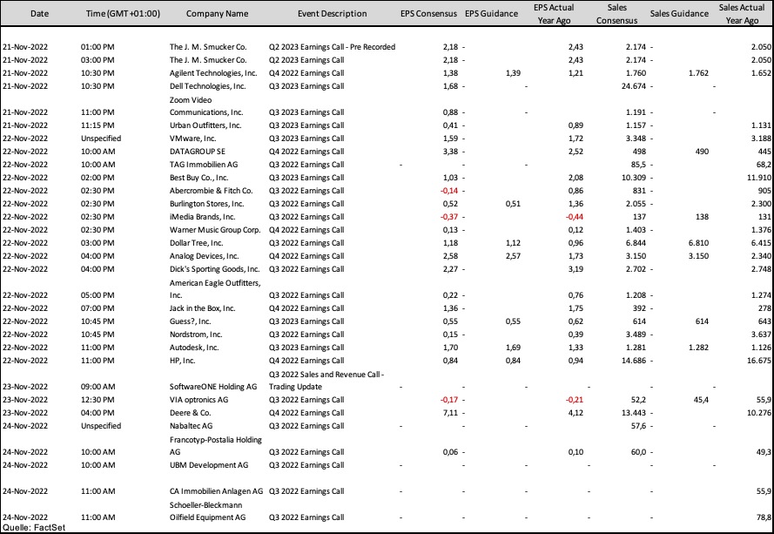The height and width of the screenshot is (534, 774).
Task: Select the Event Description column header
Action: [333, 14]
